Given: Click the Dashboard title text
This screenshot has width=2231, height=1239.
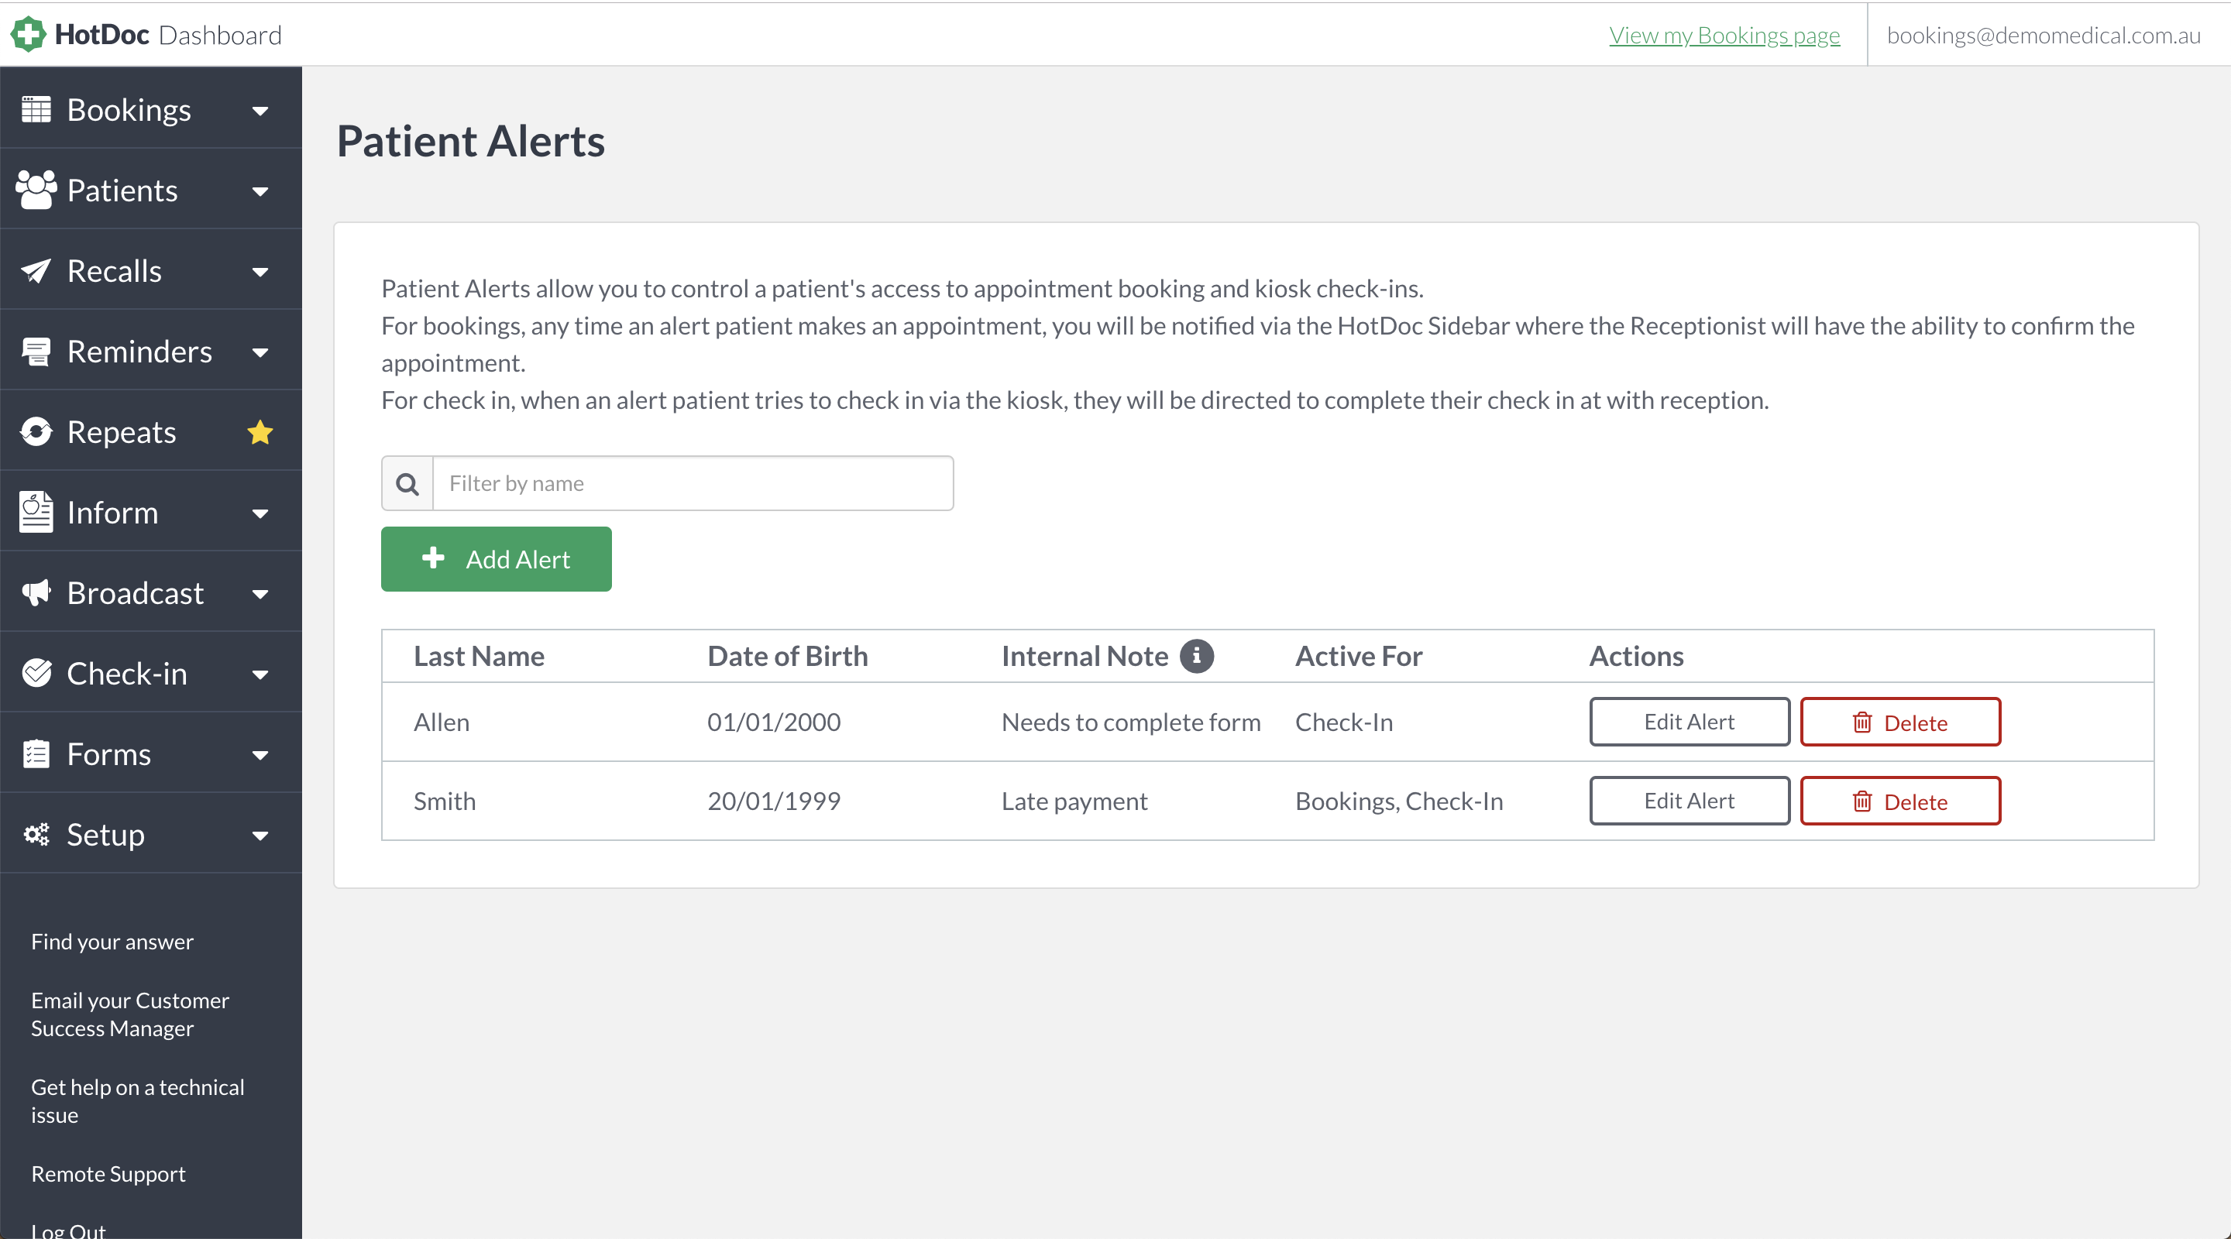Looking at the screenshot, I should tap(220, 35).
